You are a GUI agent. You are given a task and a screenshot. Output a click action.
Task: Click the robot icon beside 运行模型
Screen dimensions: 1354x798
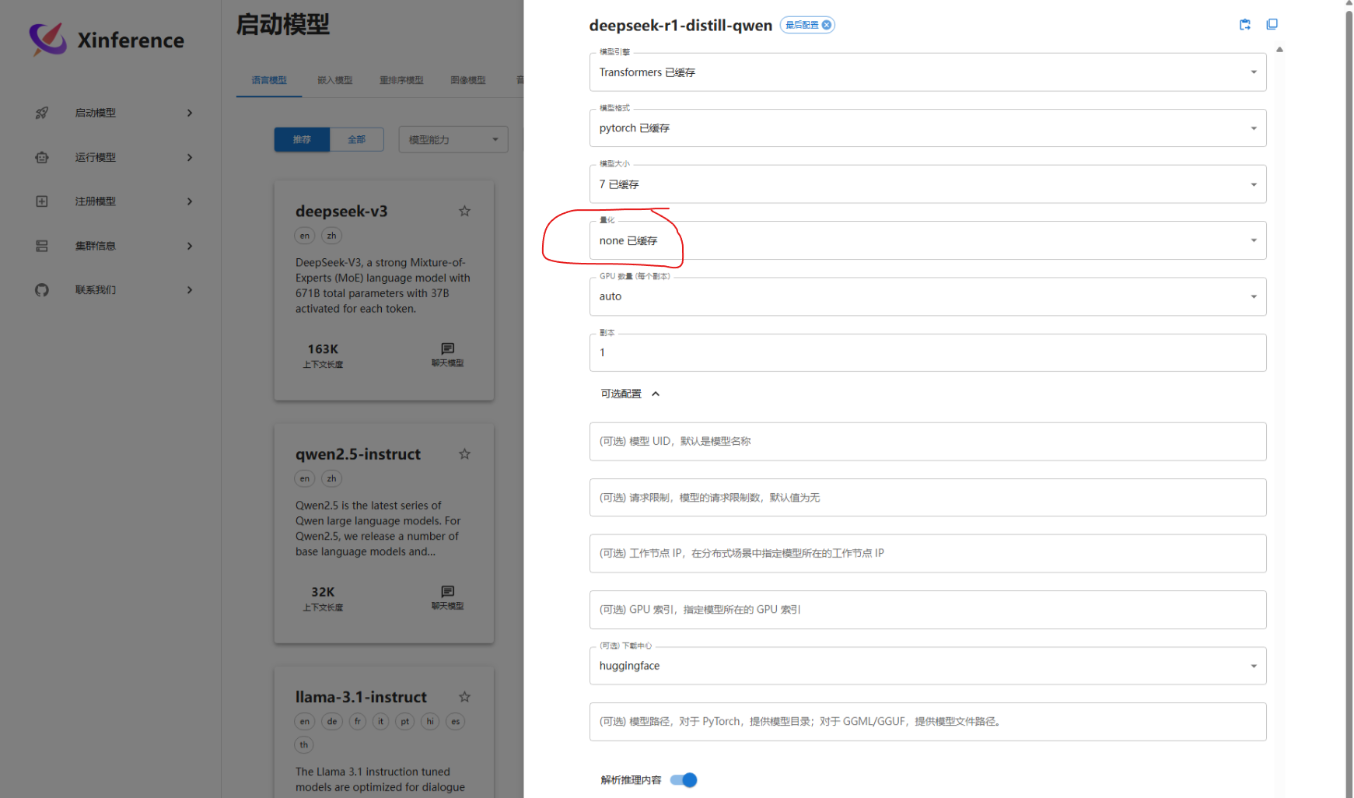pos(42,157)
